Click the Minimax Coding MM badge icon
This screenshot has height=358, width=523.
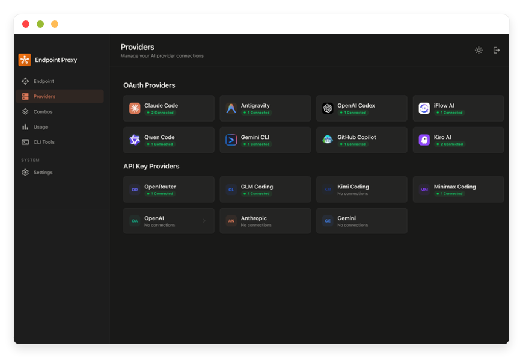424,190
